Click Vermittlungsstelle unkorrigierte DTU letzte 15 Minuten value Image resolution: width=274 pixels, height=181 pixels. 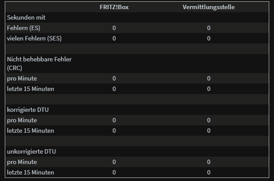pos(209,172)
